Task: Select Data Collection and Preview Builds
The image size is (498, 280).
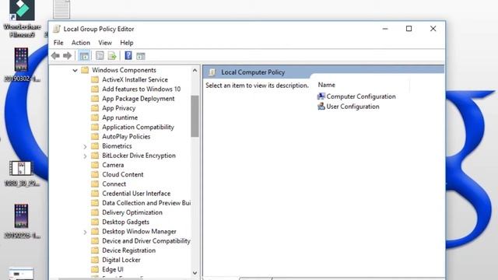Action: tap(146, 203)
